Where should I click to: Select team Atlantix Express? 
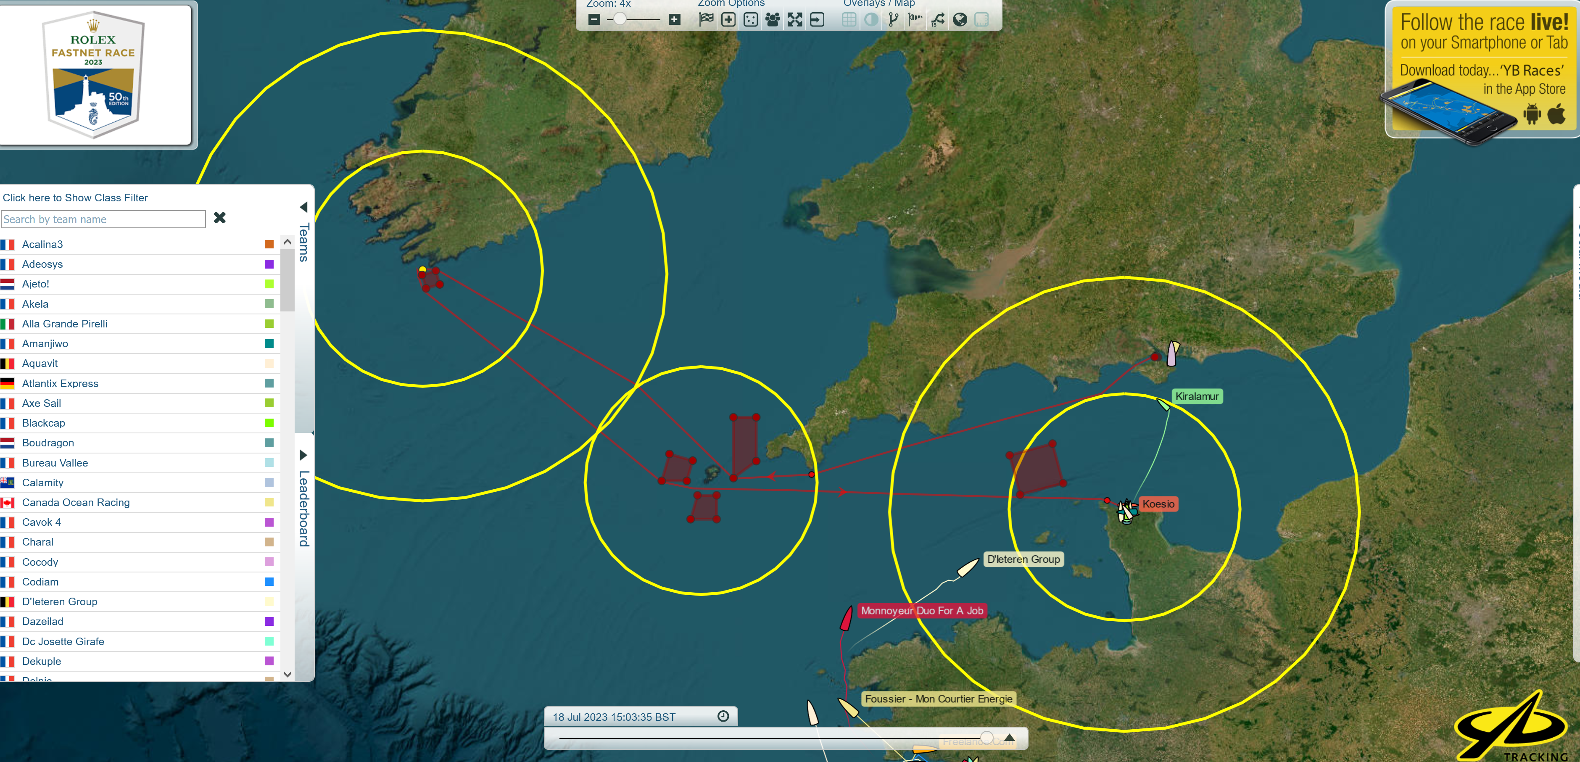coord(140,383)
